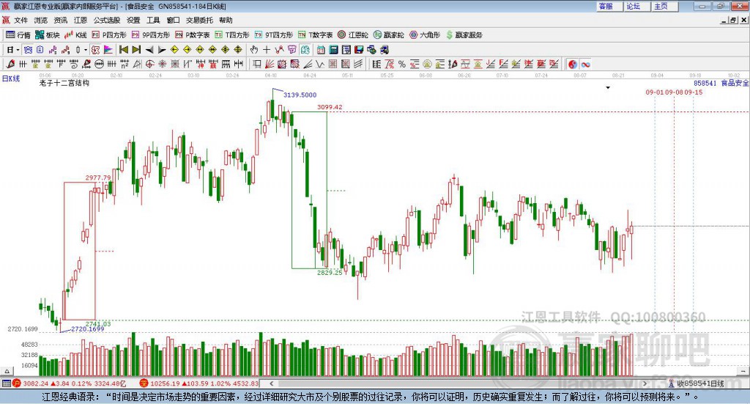750x404 pixels.
Task: Select the percent % retracement tool
Action: pos(402,64)
